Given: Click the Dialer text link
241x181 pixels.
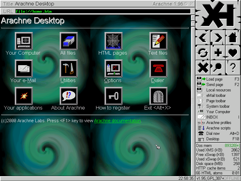Looking at the screenshot, I should 158,80.
